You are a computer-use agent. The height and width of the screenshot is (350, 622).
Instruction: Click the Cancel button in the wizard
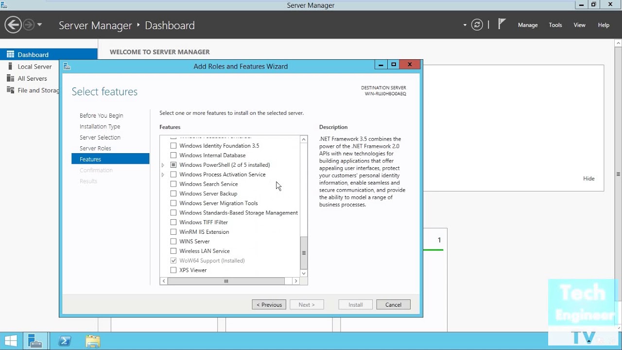pos(393,305)
